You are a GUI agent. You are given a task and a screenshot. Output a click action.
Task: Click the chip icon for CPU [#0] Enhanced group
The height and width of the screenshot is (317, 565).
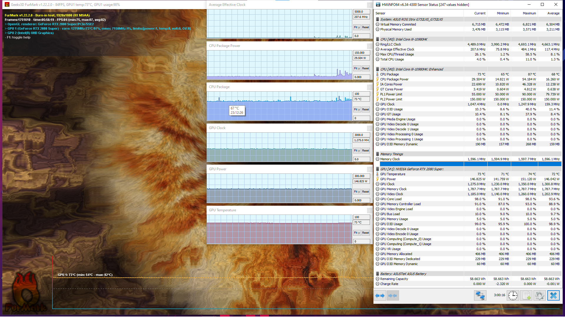378,69
